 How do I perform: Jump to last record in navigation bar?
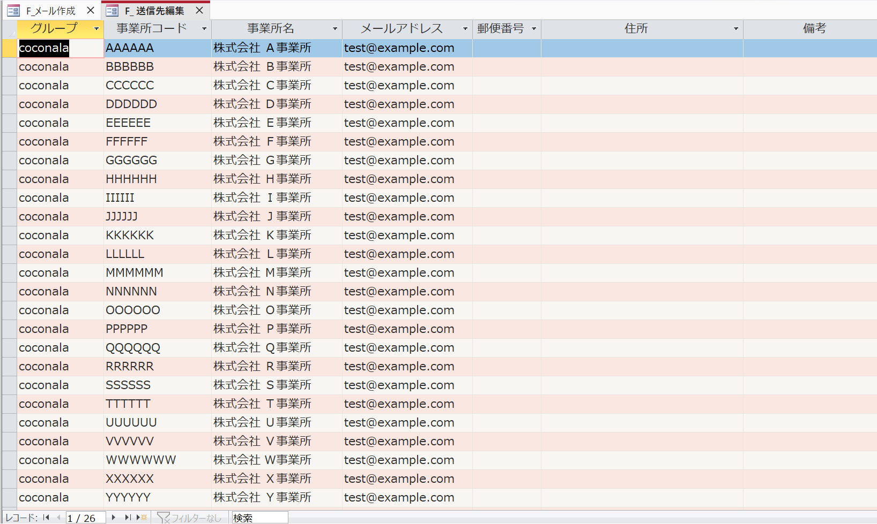coord(128,518)
